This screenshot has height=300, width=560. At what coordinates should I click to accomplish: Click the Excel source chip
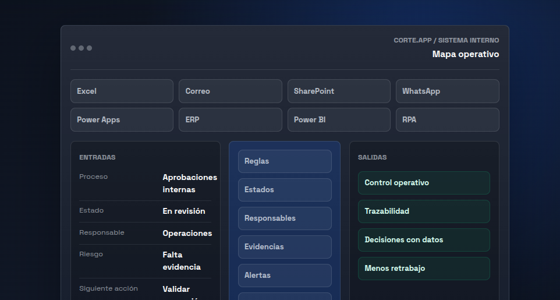tap(122, 91)
